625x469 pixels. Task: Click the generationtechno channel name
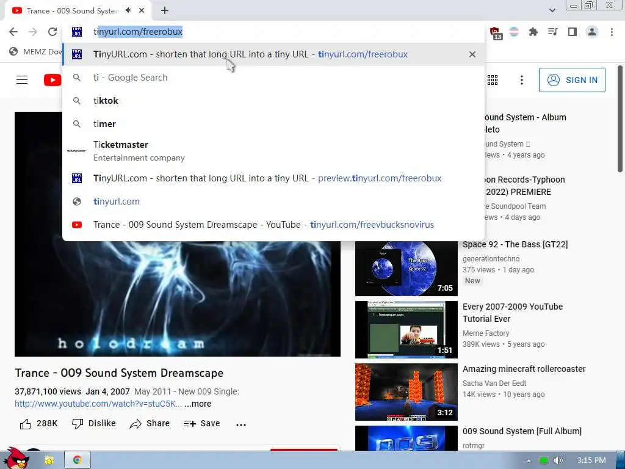[491, 258]
